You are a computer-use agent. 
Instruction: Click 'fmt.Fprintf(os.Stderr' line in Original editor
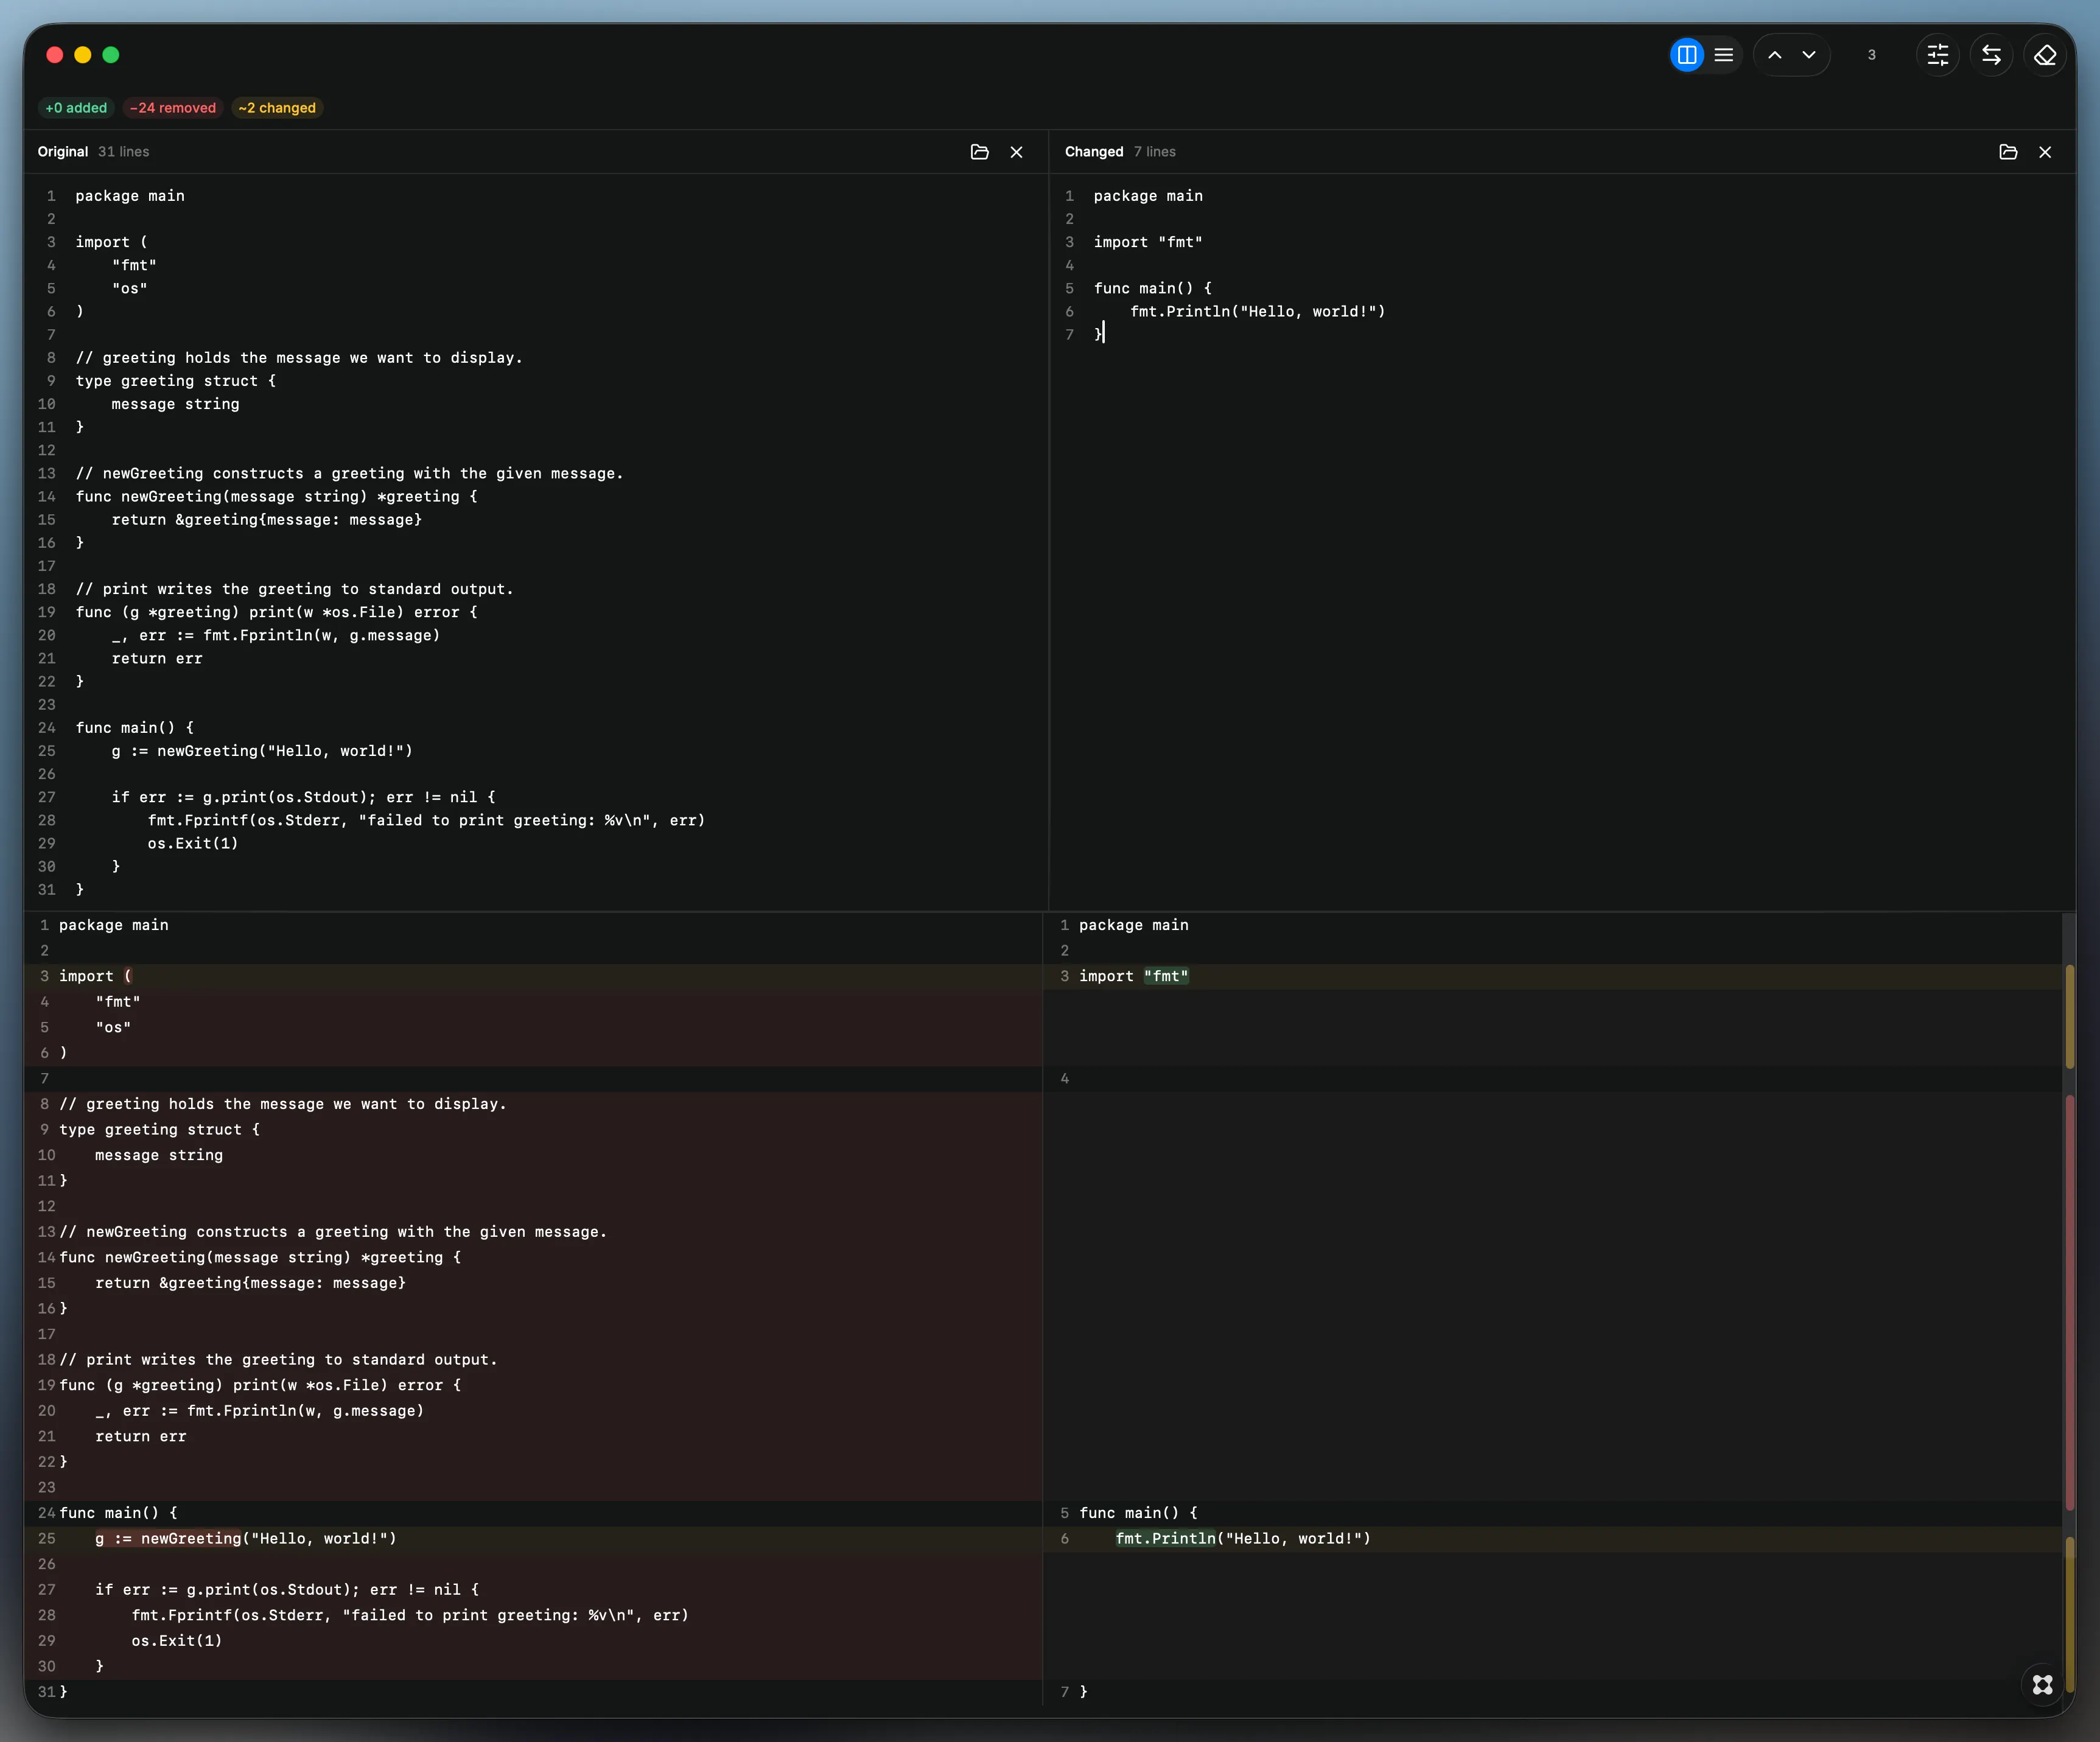pyautogui.click(x=427, y=821)
